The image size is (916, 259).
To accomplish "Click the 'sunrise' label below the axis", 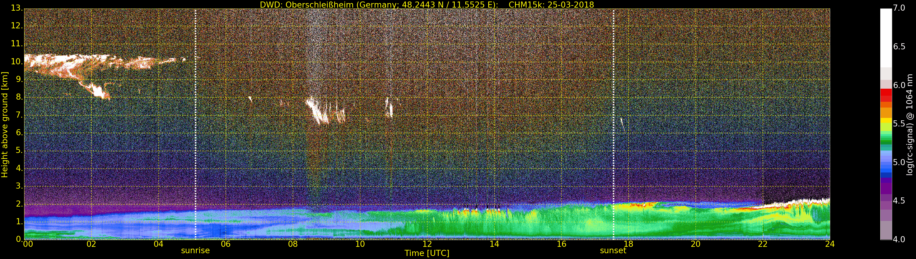I will (x=195, y=250).
